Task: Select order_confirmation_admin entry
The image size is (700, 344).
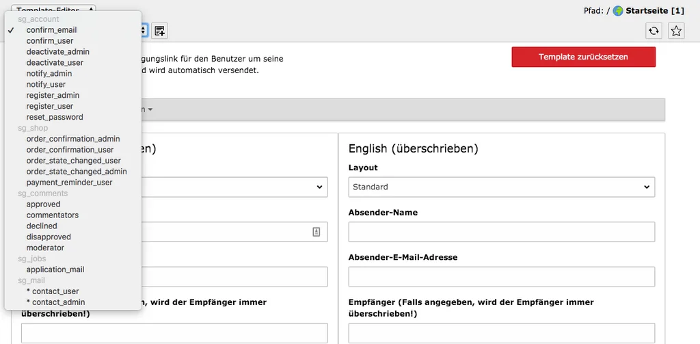Action: click(x=72, y=139)
